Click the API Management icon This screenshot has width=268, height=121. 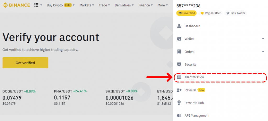tap(179, 115)
